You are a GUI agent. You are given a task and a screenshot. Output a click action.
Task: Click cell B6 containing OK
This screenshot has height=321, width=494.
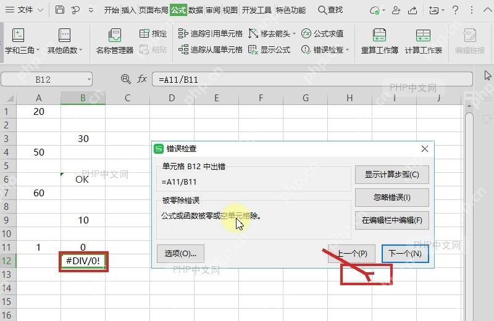click(83, 179)
